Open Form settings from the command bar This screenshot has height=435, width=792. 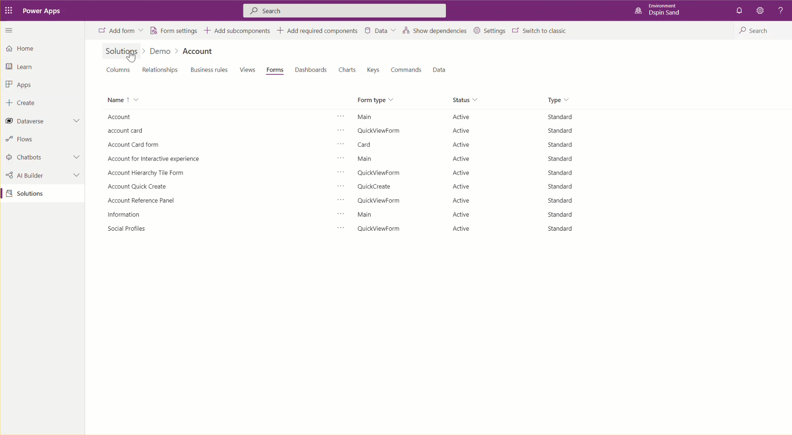click(173, 30)
